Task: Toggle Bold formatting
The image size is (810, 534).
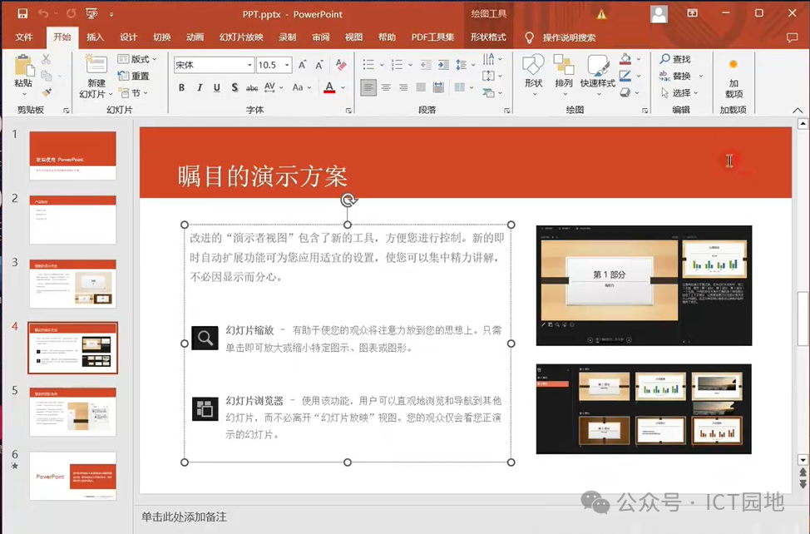Action: [181, 87]
